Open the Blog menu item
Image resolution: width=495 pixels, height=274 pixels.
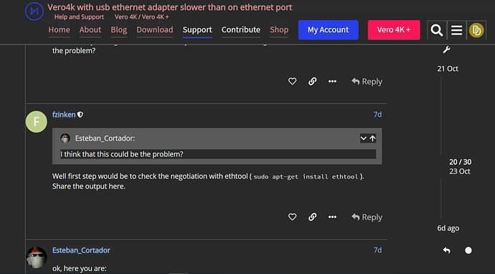(x=118, y=29)
